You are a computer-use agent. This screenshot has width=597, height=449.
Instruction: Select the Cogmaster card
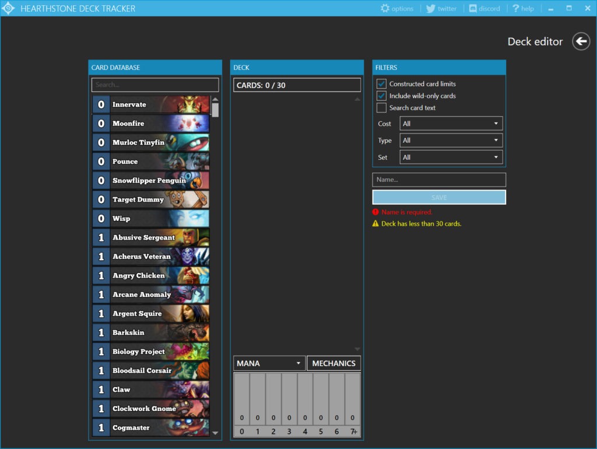click(x=151, y=427)
